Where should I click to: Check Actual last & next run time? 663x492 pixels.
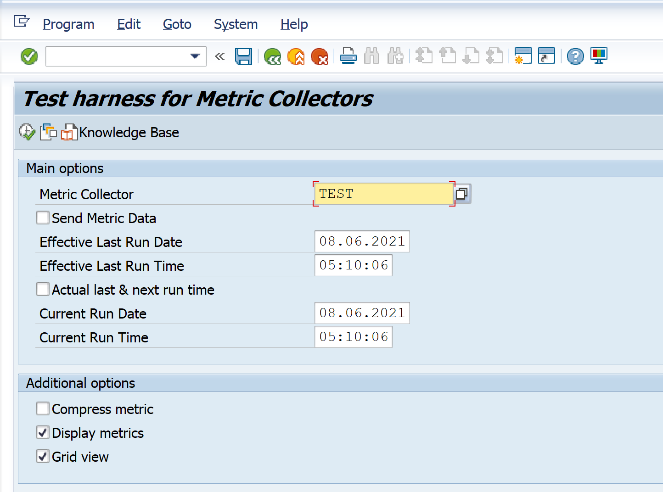[43, 289]
